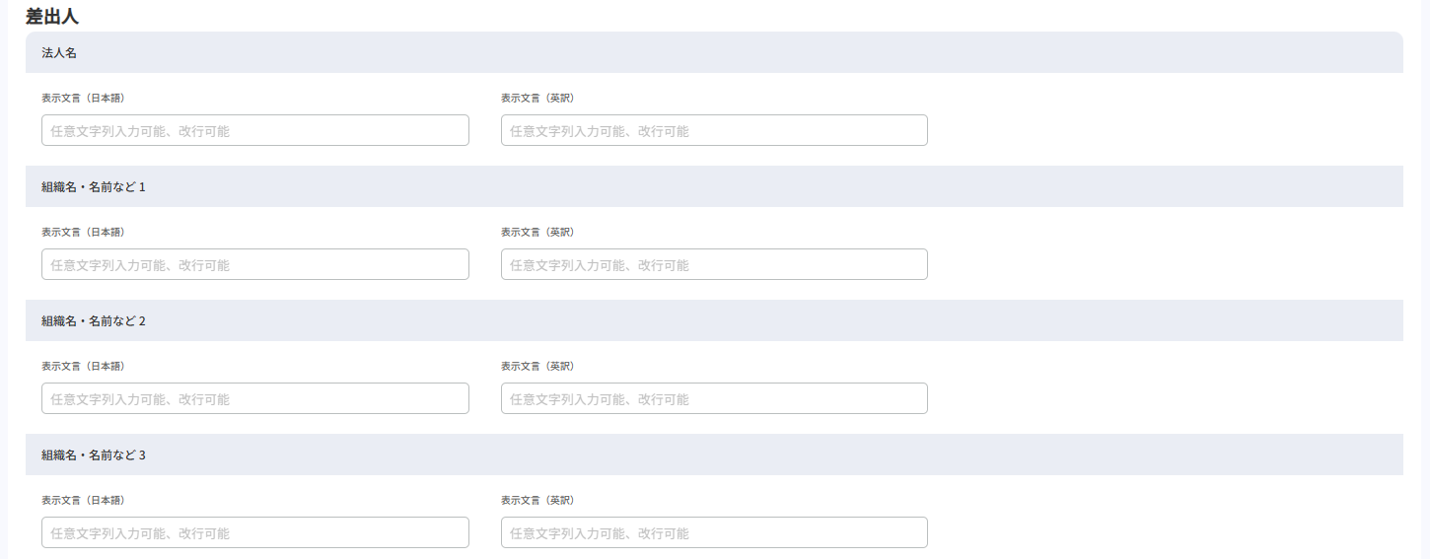Click the Japanese text field under 法人名
The height and width of the screenshot is (559, 1430).
pyautogui.click(x=254, y=130)
